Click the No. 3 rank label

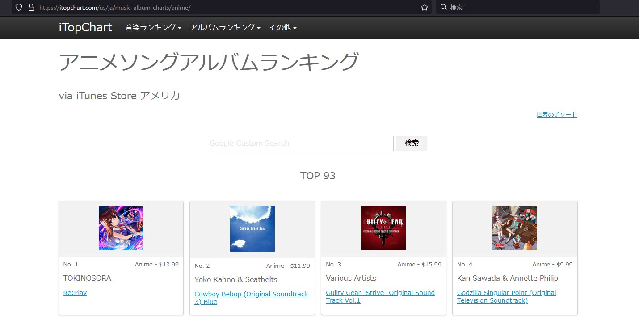[x=333, y=264]
